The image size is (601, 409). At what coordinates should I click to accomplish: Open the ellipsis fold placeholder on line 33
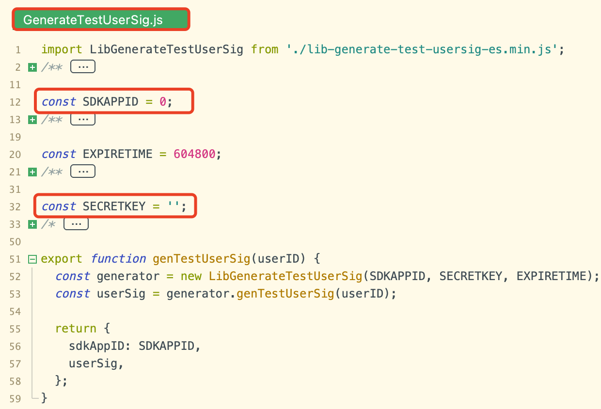[76, 224]
